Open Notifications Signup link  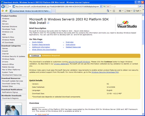tap(10, 92)
